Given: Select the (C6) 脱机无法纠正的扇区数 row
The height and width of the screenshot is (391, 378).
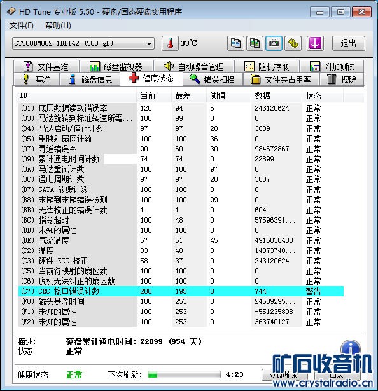Looking at the screenshot, I should pos(181,281).
